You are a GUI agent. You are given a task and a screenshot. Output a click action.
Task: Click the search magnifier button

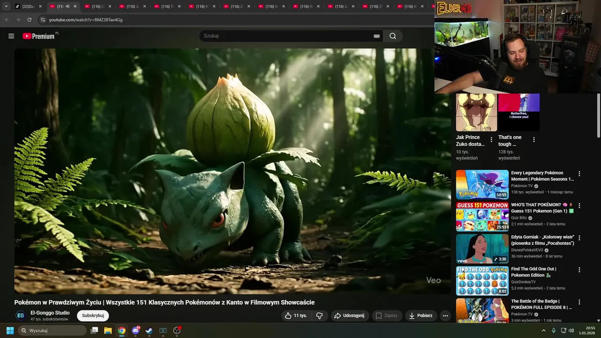[393, 36]
